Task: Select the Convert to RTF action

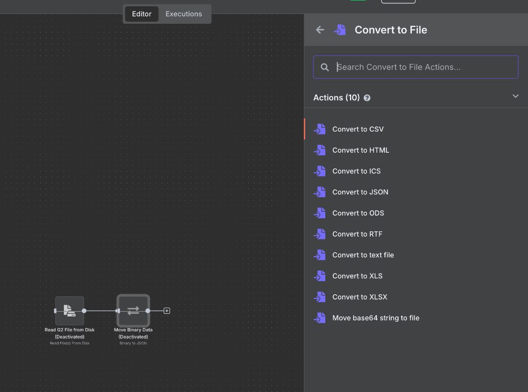Action: click(357, 234)
